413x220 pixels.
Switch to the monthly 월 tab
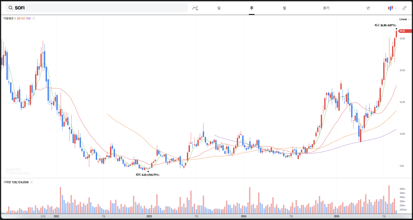coord(284,8)
